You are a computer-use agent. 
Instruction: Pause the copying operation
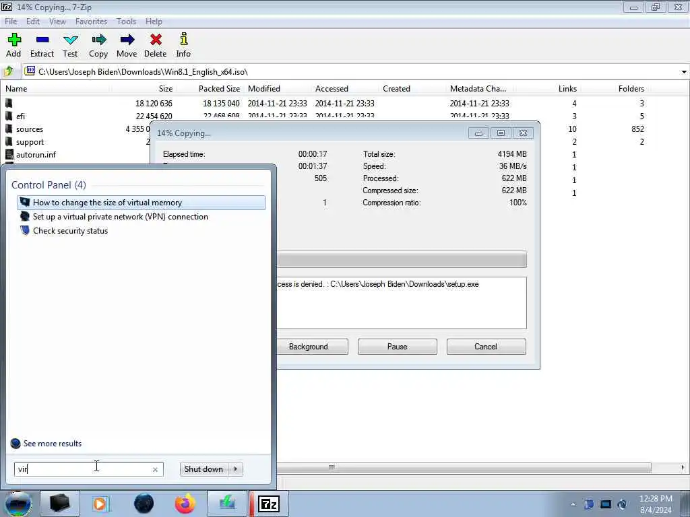click(398, 347)
